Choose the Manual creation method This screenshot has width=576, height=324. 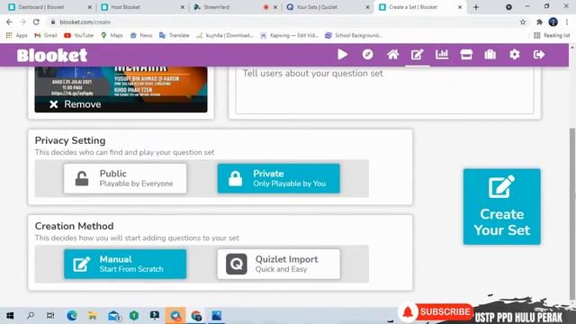coord(125,264)
